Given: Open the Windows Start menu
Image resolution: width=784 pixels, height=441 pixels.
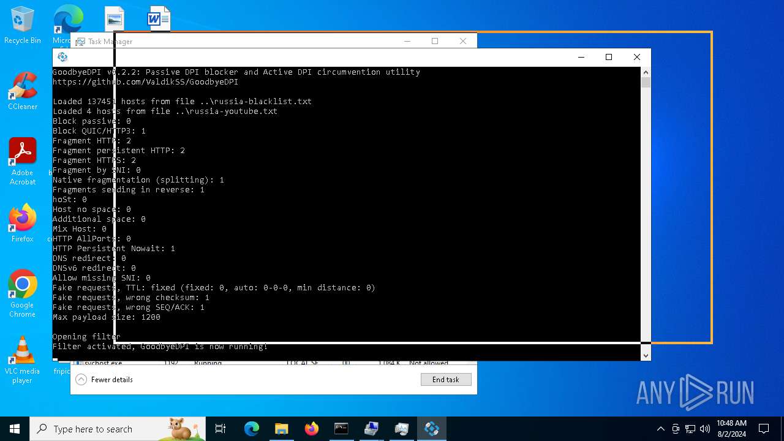Looking at the screenshot, I should coord(15,429).
